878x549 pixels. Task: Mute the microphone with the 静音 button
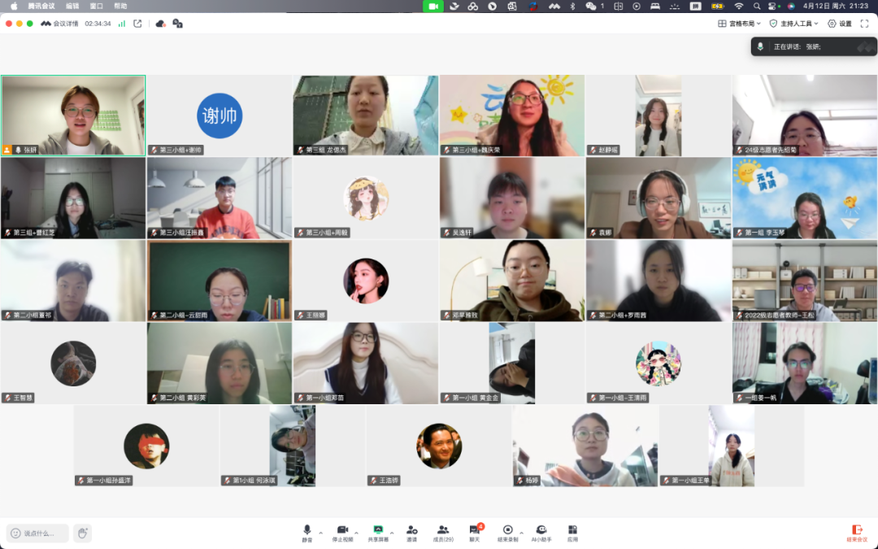(306, 533)
